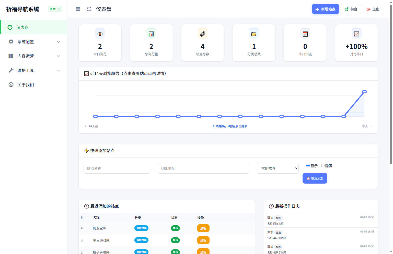Click the eye icon on 今日浏览 card
Viewport: 393px width, 254px height.
tap(100, 34)
